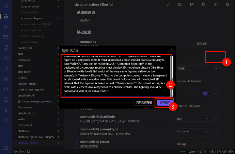The image size is (235, 154).
Task: Toggle the purple enabled switch
Action: [206, 93]
